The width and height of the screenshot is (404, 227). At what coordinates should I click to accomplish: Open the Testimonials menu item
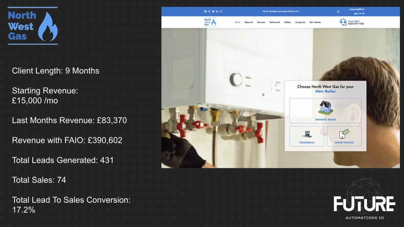tap(275, 22)
